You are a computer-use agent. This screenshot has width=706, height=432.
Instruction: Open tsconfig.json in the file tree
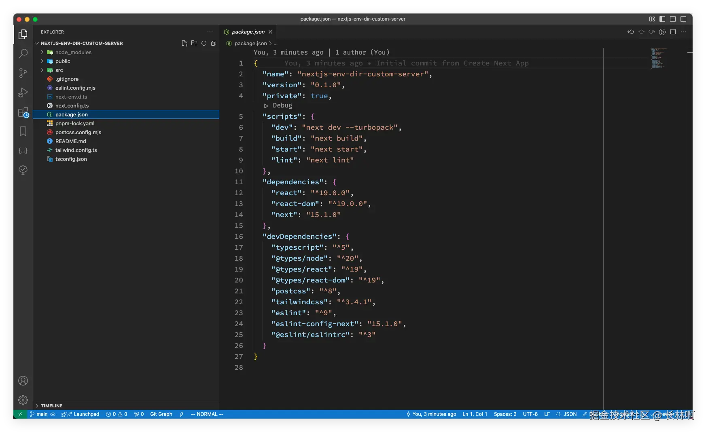tap(126, 159)
